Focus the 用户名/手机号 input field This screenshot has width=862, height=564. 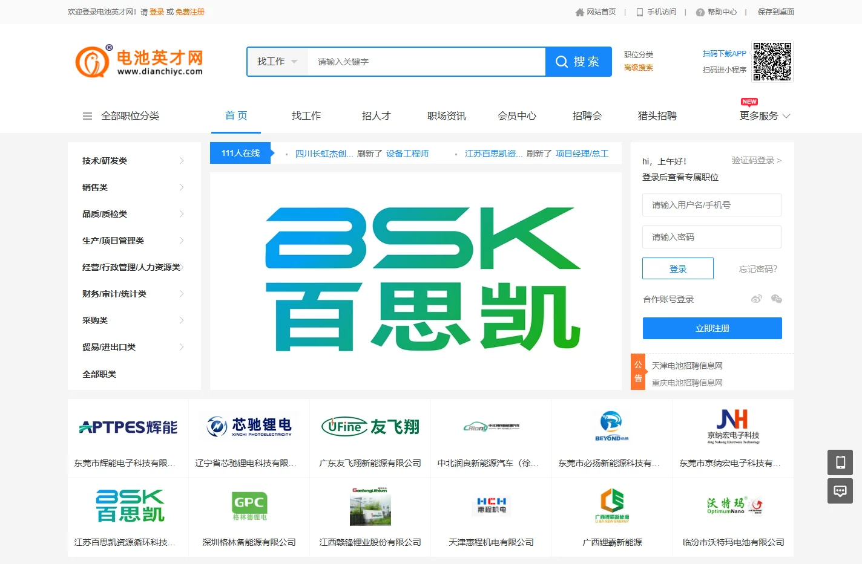(x=712, y=205)
